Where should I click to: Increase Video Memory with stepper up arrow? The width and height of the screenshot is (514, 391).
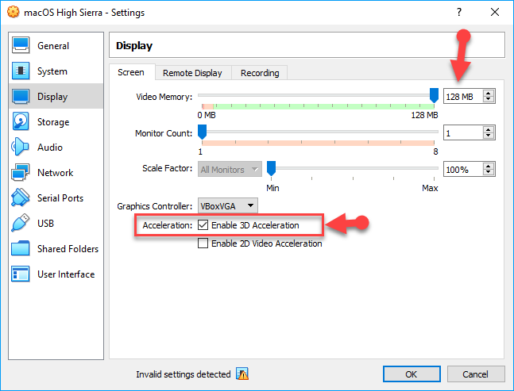(489, 93)
